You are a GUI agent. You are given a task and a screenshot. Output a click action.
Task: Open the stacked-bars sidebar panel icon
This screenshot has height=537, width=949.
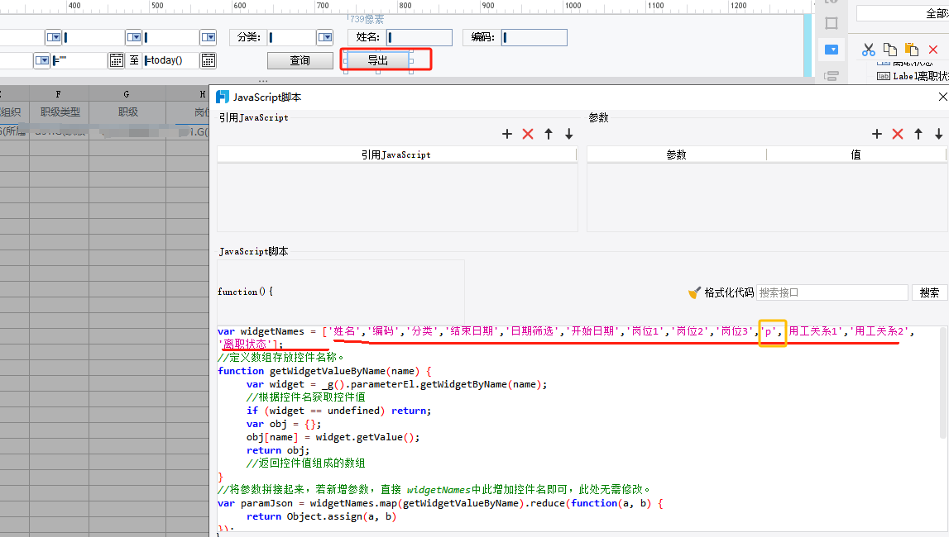pyautogui.click(x=832, y=76)
